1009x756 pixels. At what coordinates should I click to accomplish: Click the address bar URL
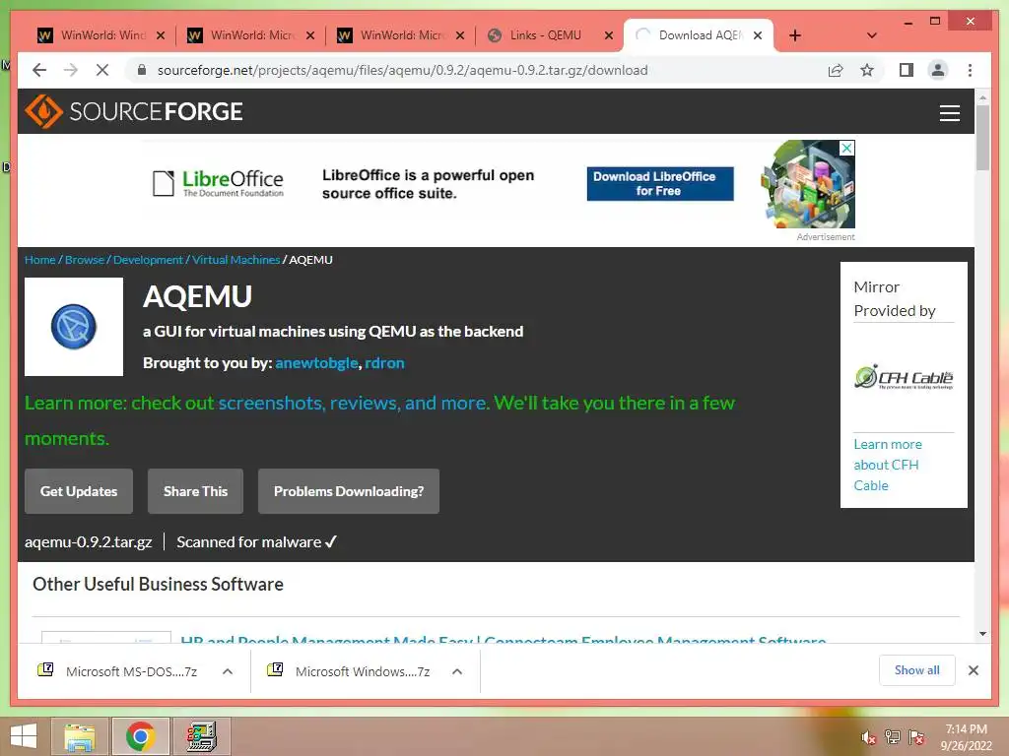[x=402, y=70]
